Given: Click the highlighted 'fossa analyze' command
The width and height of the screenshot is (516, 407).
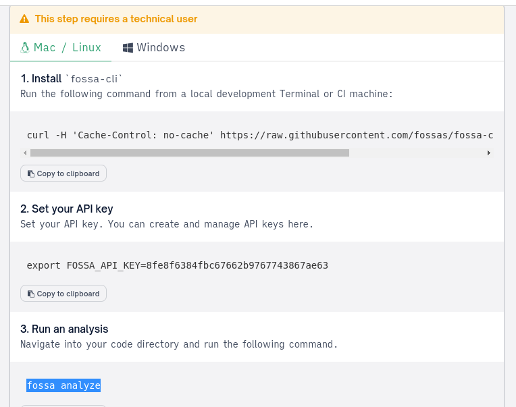Looking at the screenshot, I should [63, 385].
